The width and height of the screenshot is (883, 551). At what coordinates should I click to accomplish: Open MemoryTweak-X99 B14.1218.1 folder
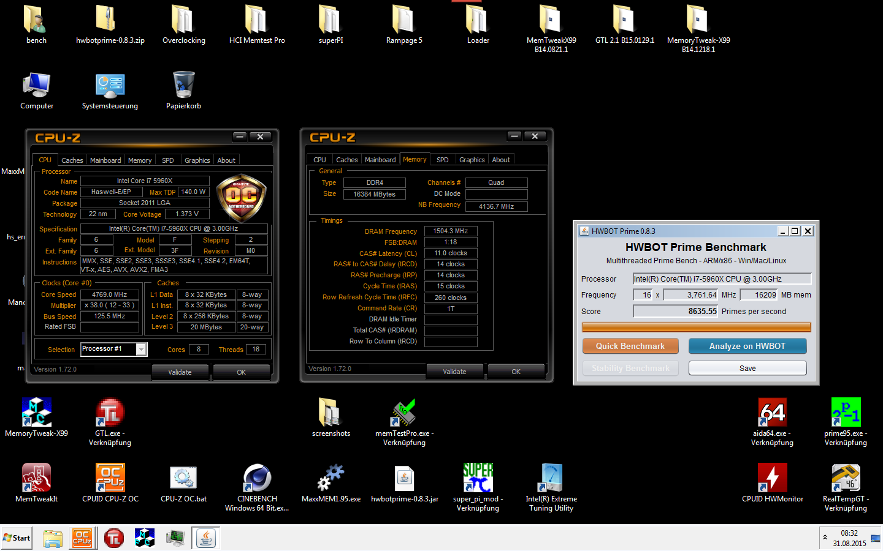click(x=698, y=29)
